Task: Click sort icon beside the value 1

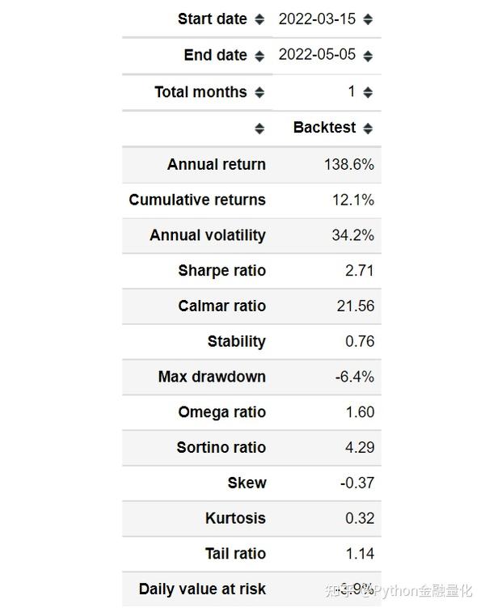Action: 368,92
